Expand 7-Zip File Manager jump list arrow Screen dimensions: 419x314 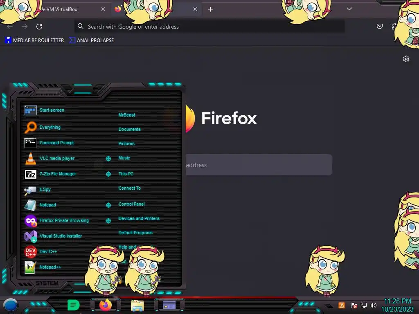108,174
